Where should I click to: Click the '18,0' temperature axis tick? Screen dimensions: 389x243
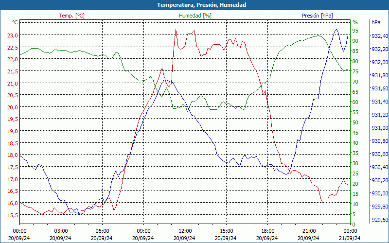coord(13,155)
